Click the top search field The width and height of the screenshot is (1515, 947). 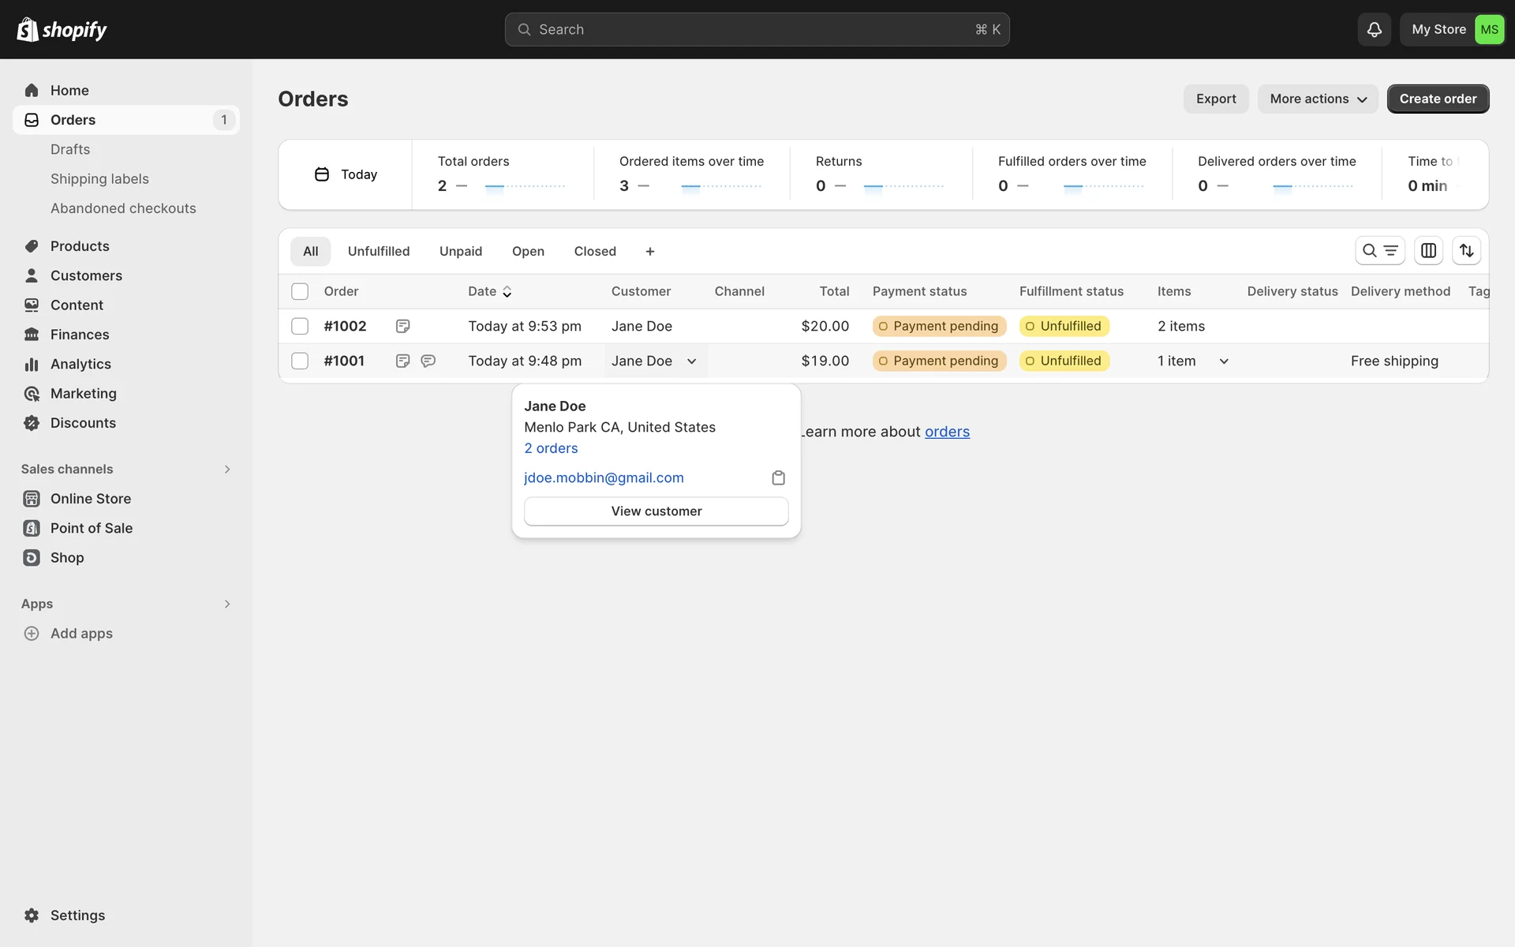[x=756, y=29]
